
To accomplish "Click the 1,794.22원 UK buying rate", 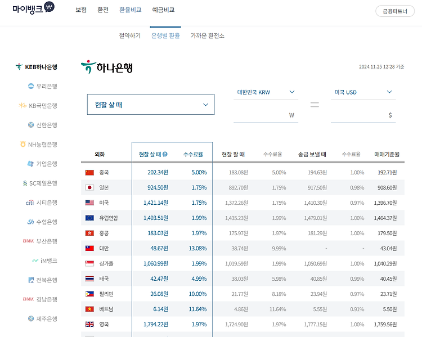I will point(156,325).
